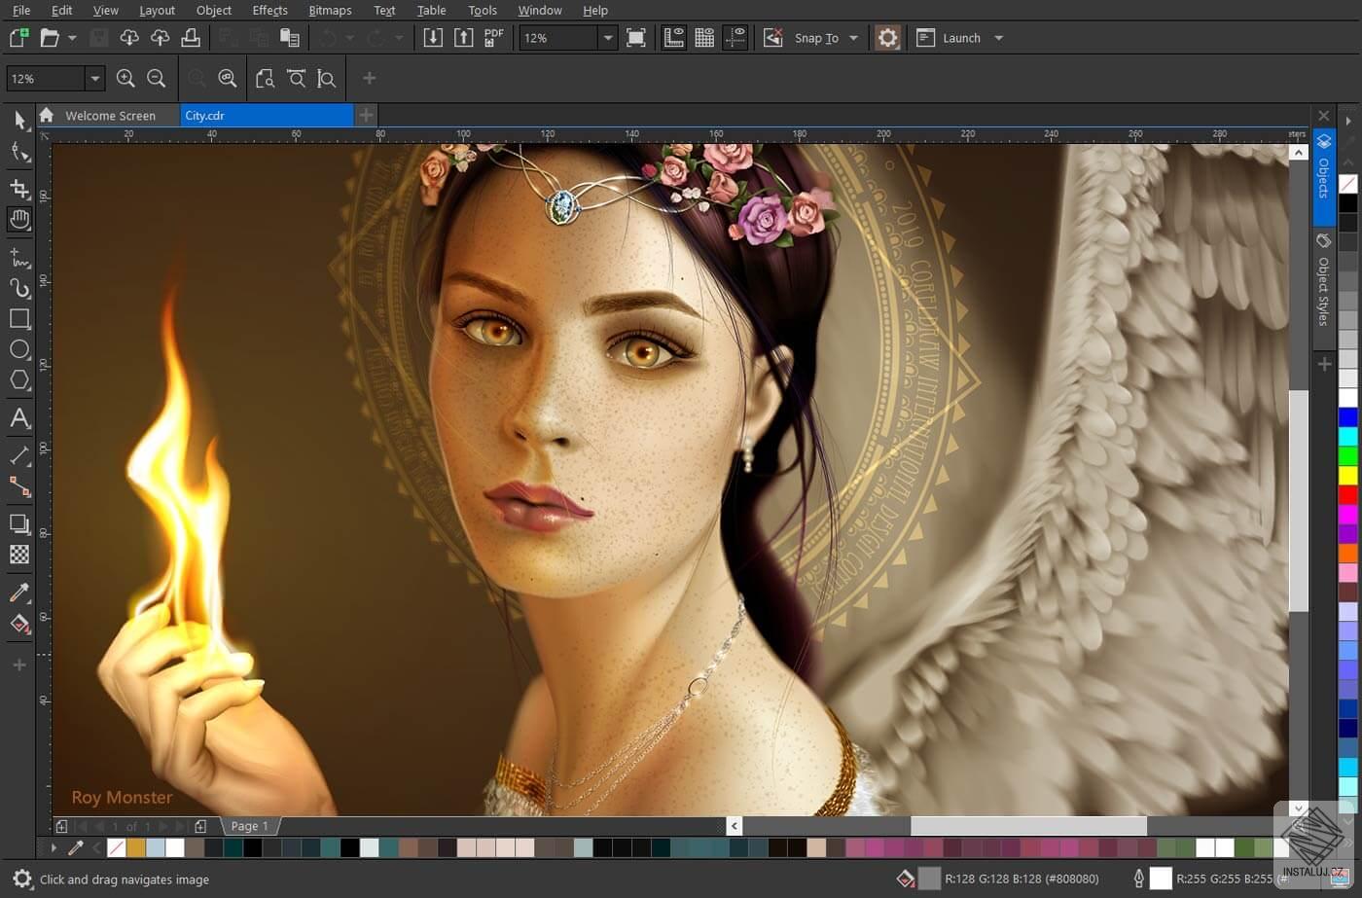Select the Rectangle tool

pos(19,318)
